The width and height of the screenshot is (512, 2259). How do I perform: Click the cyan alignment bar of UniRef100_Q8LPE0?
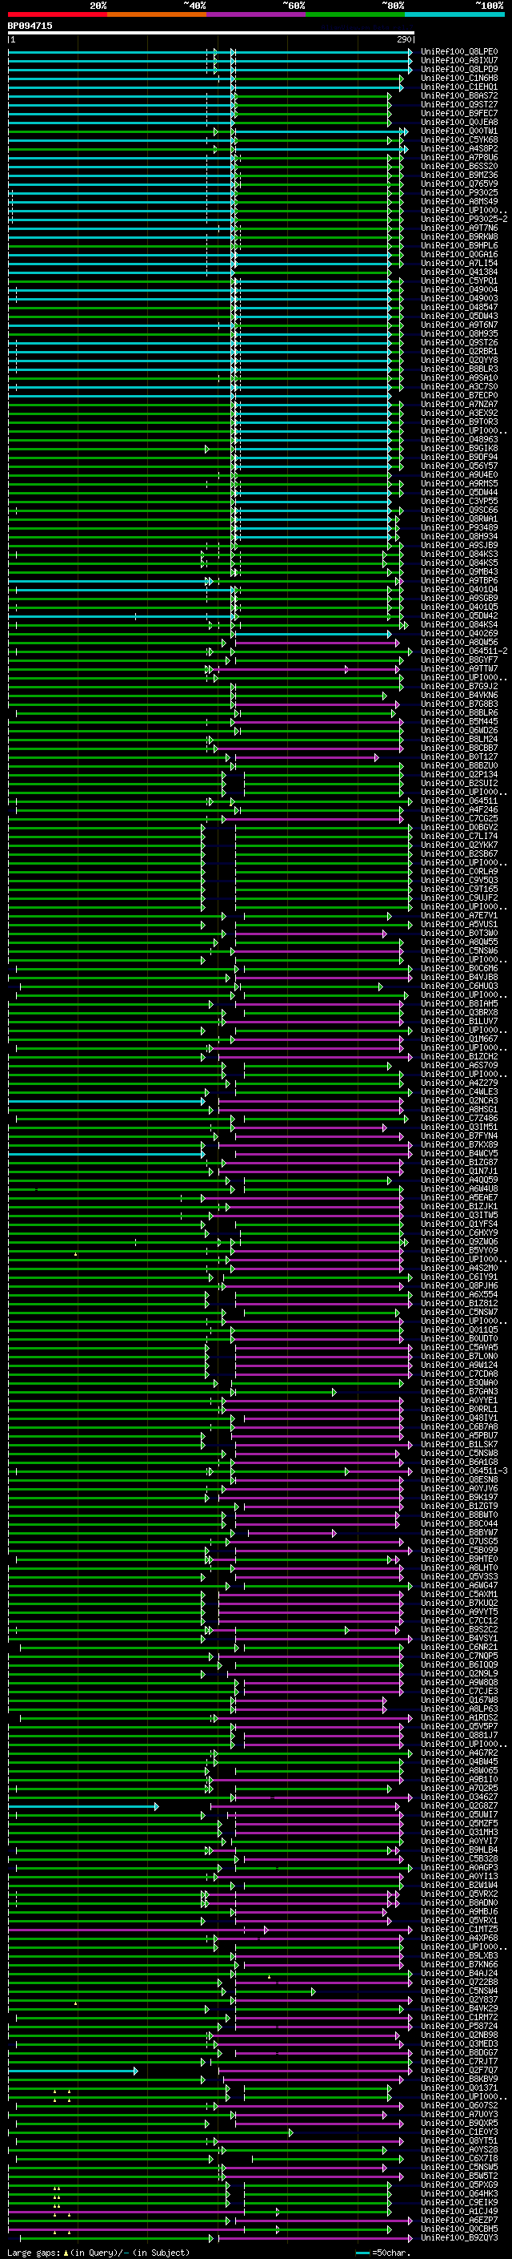(x=210, y=52)
